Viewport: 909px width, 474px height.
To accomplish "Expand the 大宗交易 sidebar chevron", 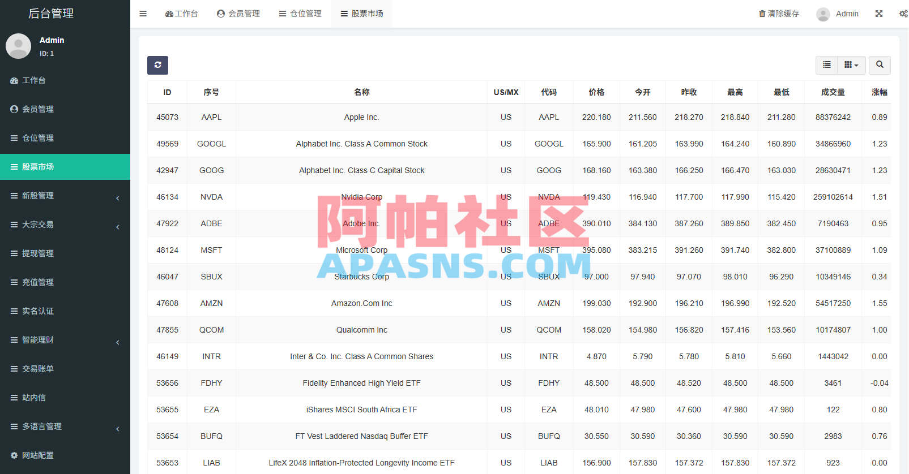I will click(x=118, y=227).
